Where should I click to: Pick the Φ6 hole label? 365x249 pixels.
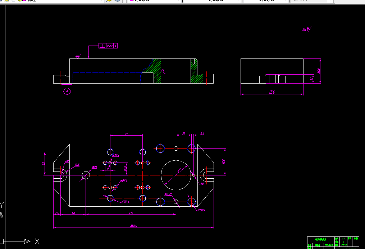[x=202, y=183]
